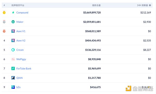The width and height of the screenshot is (156, 94).
Task: Click the 抵押借贷平台 column header
Action: (18, 5)
